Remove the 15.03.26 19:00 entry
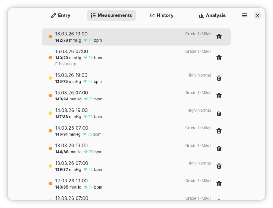273x208 pixels. [219, 78]
